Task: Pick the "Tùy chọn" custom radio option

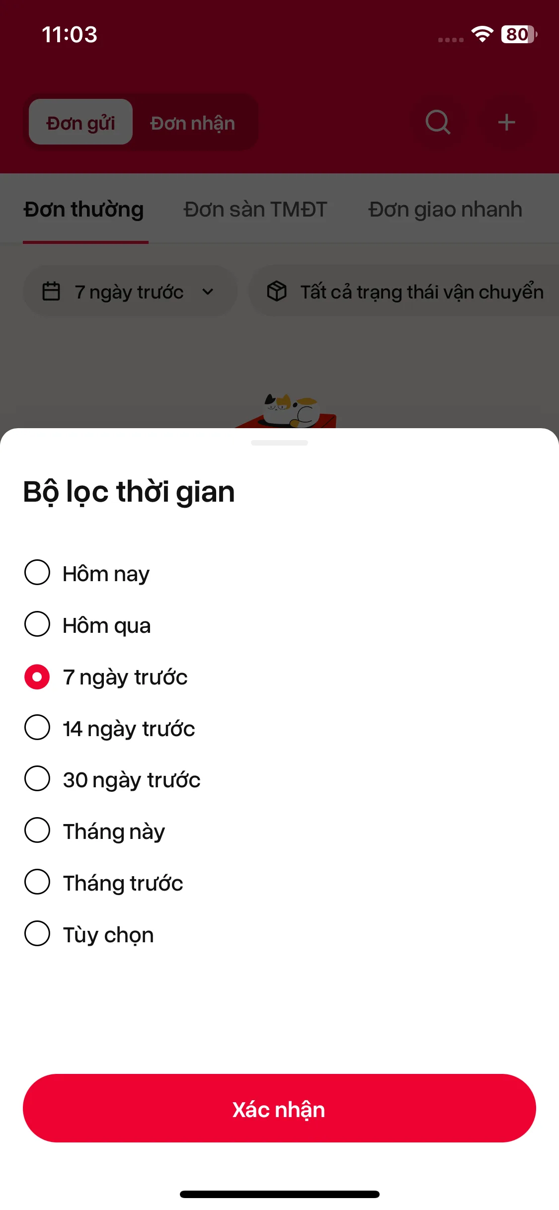Action: (37, 934)
